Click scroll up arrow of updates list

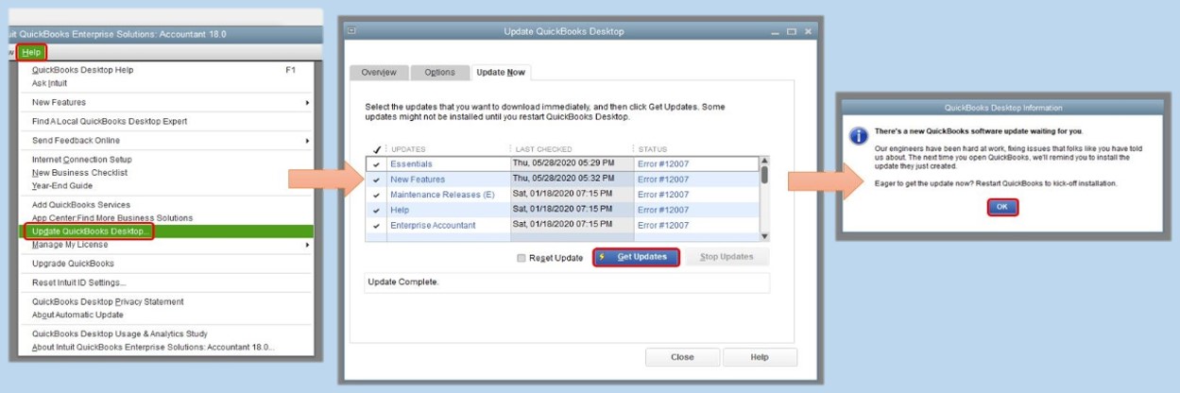[x=764, y=161]
